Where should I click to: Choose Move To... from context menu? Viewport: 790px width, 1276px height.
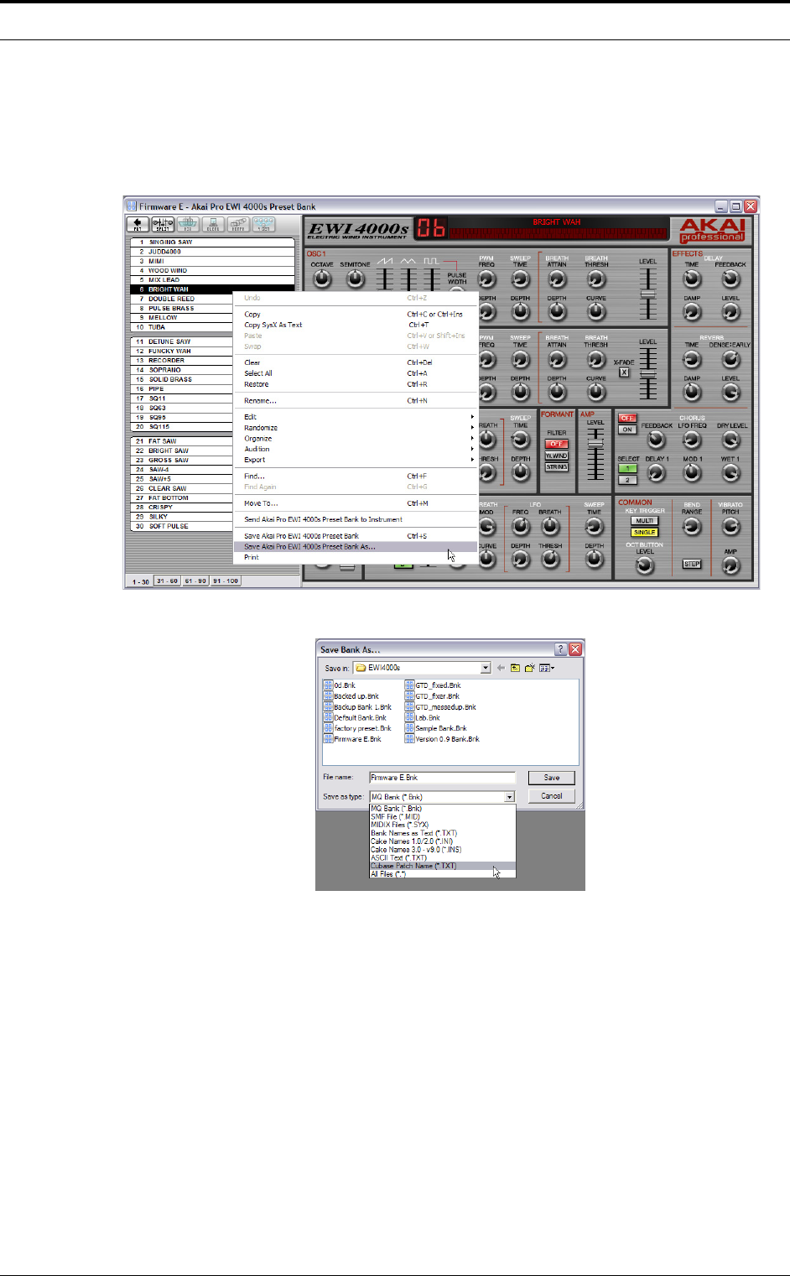pyautogui.click(x=356, y=503)
